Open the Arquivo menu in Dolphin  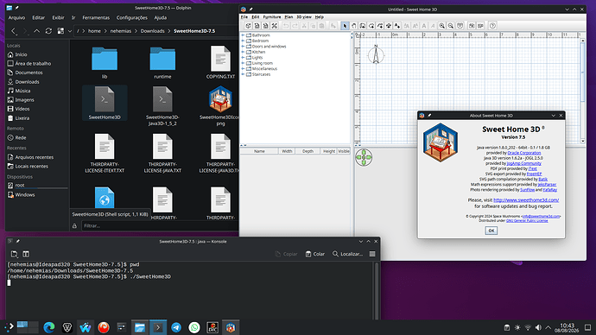click(16, 17)
